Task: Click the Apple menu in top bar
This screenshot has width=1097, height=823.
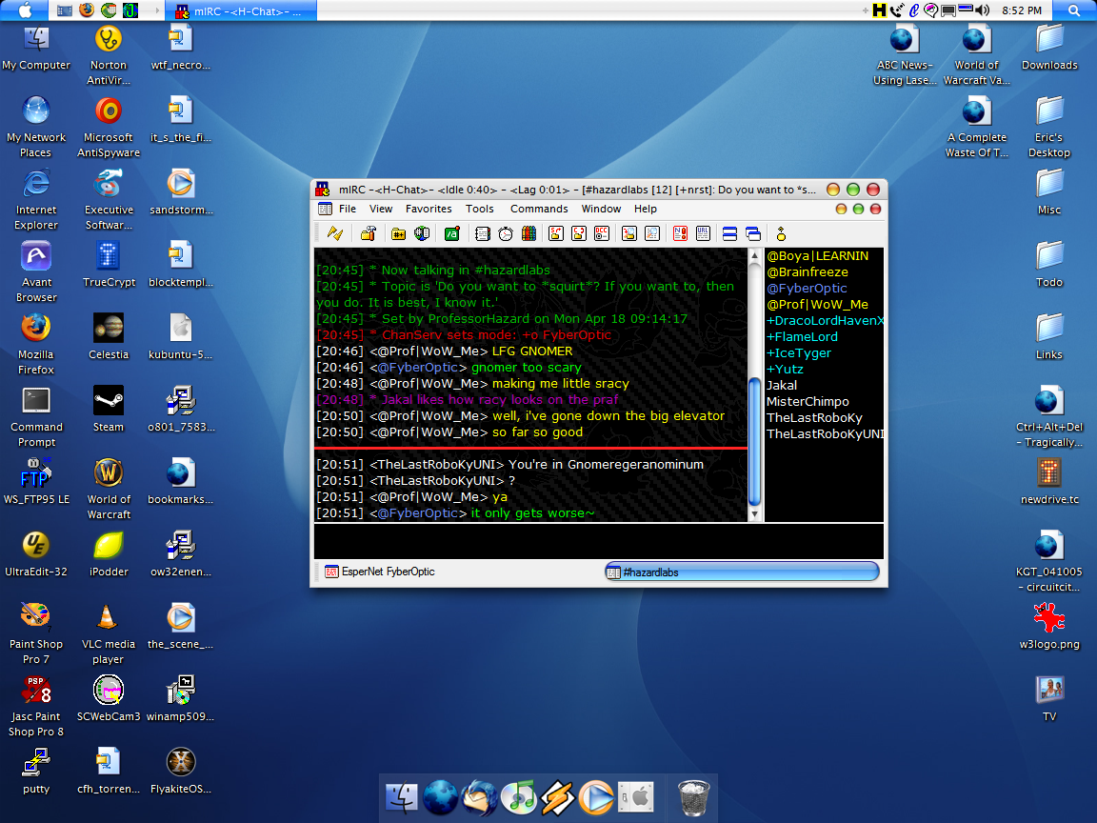Action: 25,10
